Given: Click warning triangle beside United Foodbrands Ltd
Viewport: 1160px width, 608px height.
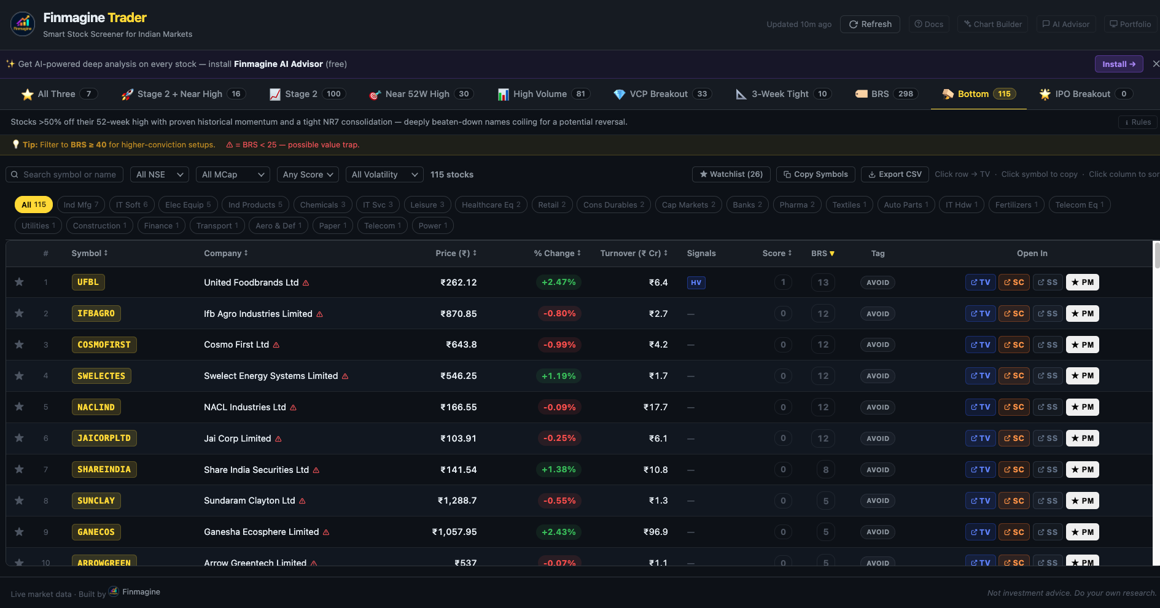Looking at the screenshot, I should point(306,283).
